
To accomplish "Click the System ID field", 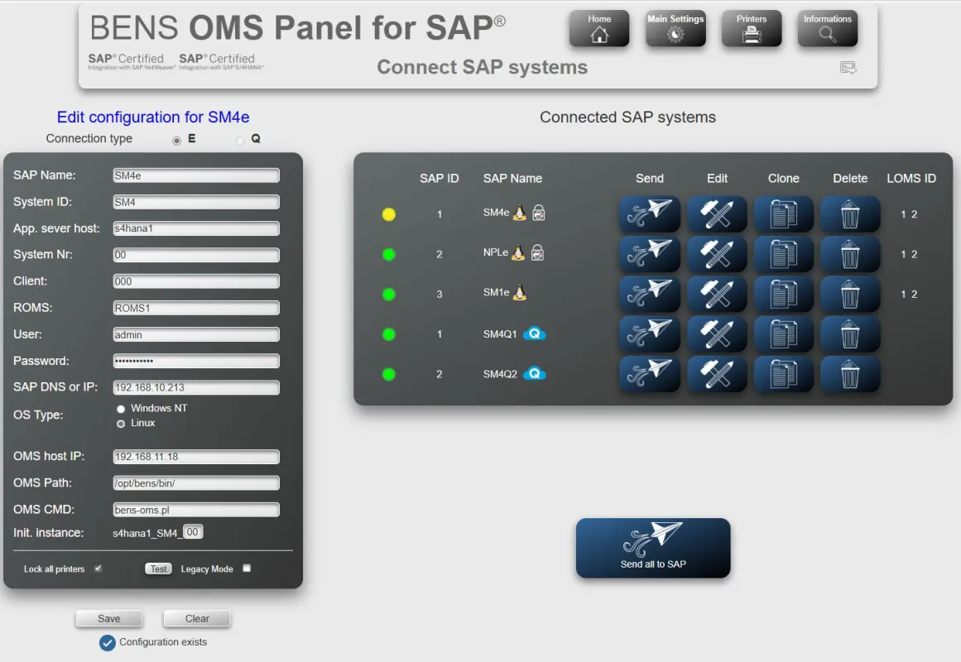I will [196, 202].
